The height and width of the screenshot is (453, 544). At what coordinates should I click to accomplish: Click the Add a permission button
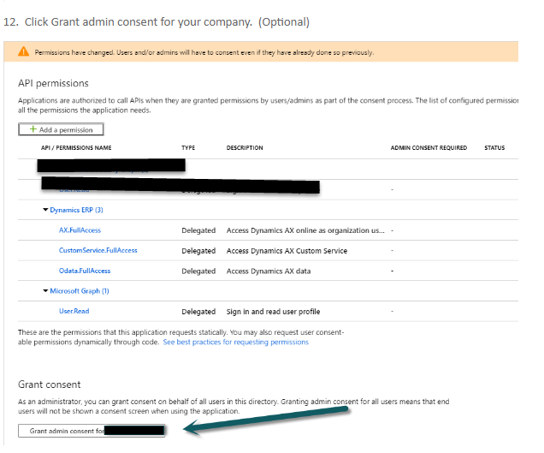point(61,129)
